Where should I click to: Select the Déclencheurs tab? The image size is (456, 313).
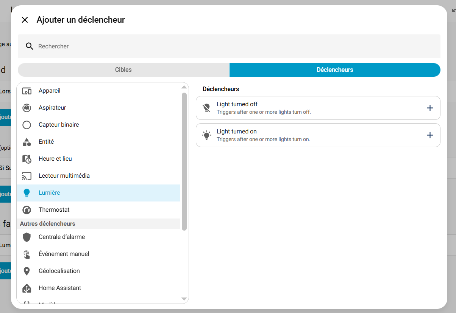click(335, 70)
